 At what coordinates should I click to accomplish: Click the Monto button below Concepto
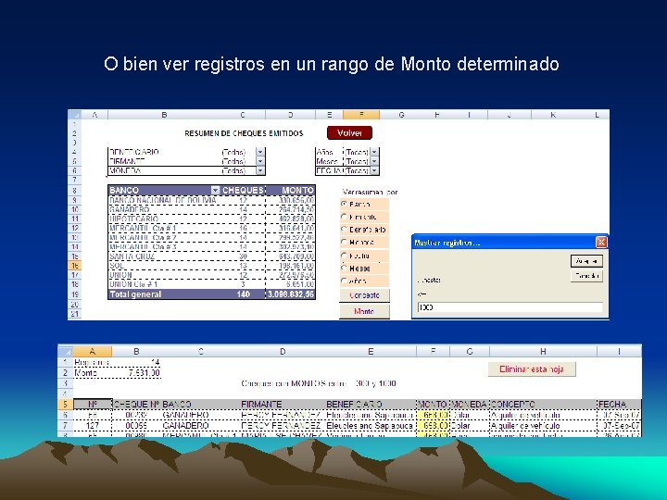[364, 311]
